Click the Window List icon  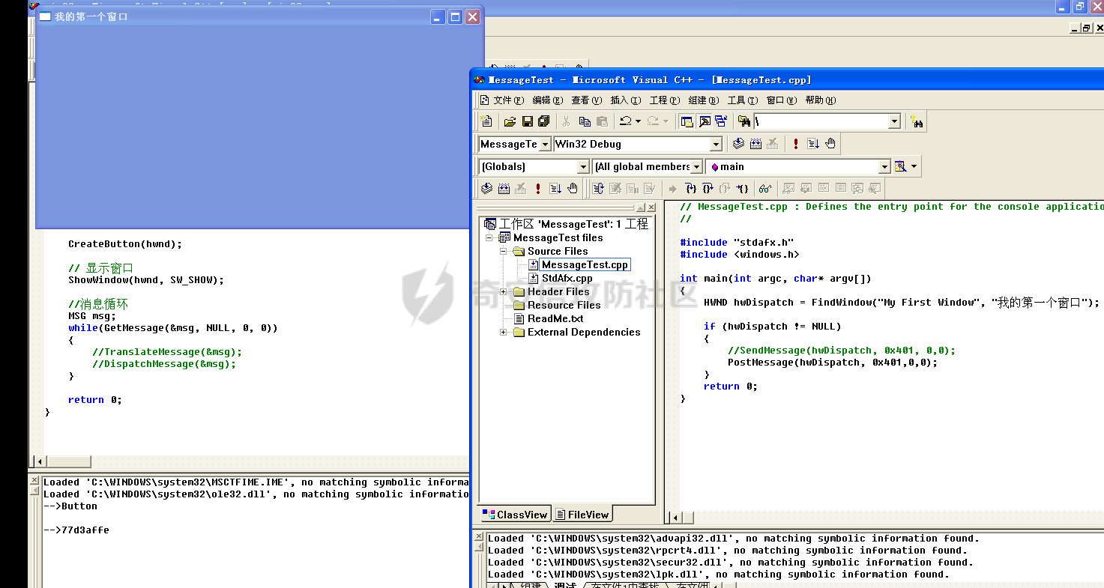click(x=721, y=121)
